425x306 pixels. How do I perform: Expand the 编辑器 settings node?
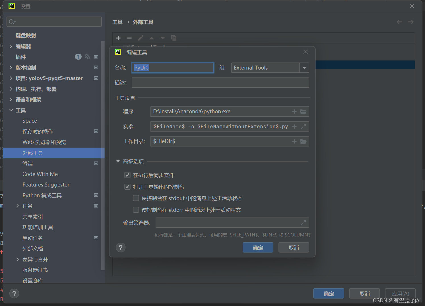(x=11, y=46)
